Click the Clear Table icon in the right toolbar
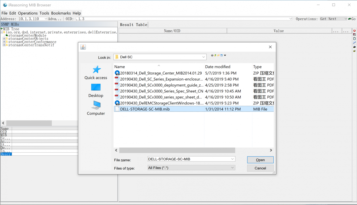The width and height of the screenshot is (357, 205). click(x=354, y=34)
